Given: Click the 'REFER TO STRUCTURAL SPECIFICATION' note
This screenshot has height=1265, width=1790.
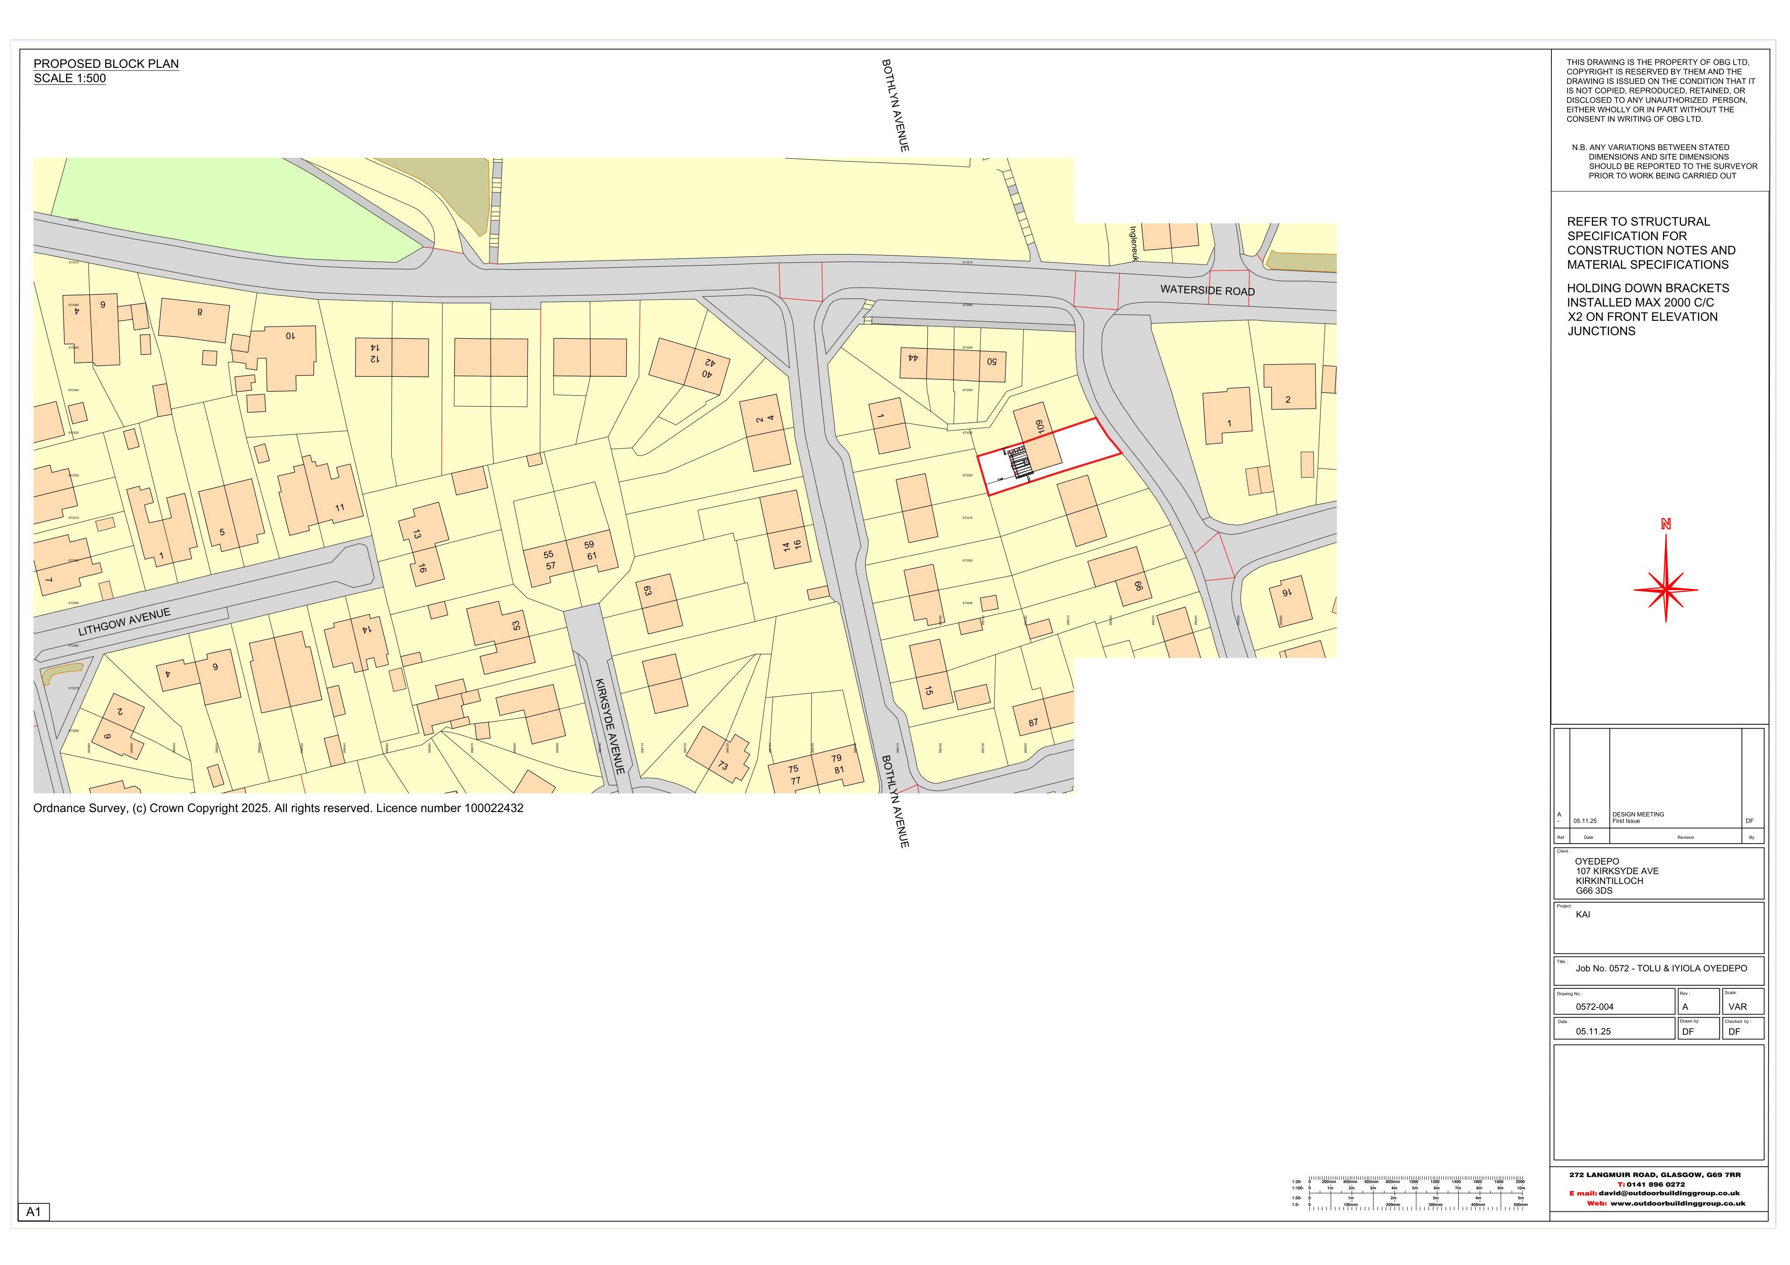Looking at the screenshot, I should [1651, 243].
